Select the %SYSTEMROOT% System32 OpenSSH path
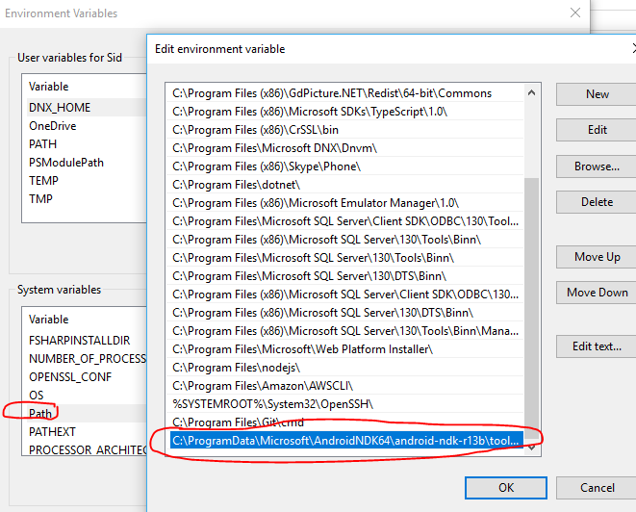The width and height of the screenshot is (636, 512). pyautogui.click(x=344, y=404)
